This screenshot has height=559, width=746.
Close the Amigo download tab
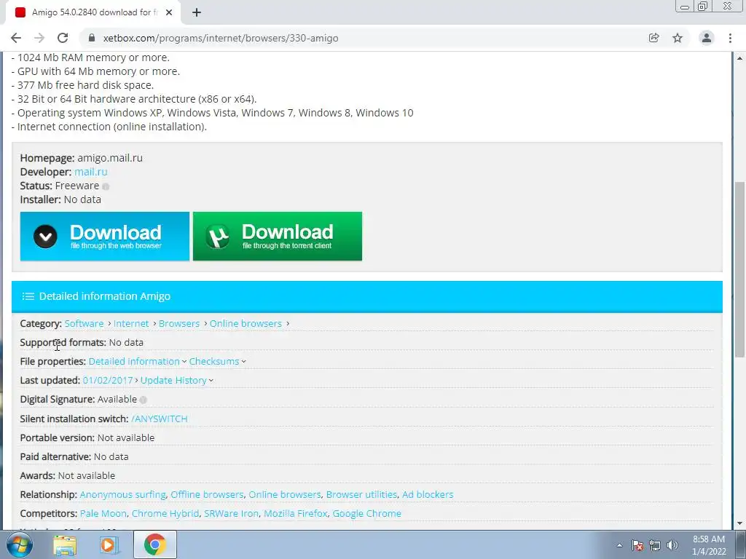(x=169, y=12)
